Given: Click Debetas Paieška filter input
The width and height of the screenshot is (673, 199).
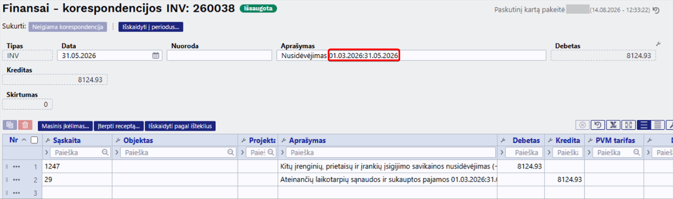Looking at the screenshot, I should coord(525,152).
